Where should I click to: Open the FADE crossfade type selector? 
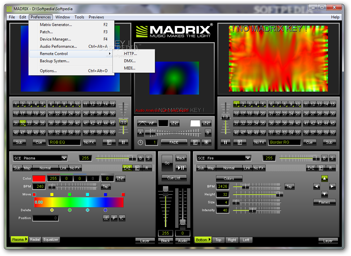tap(174, 142)
